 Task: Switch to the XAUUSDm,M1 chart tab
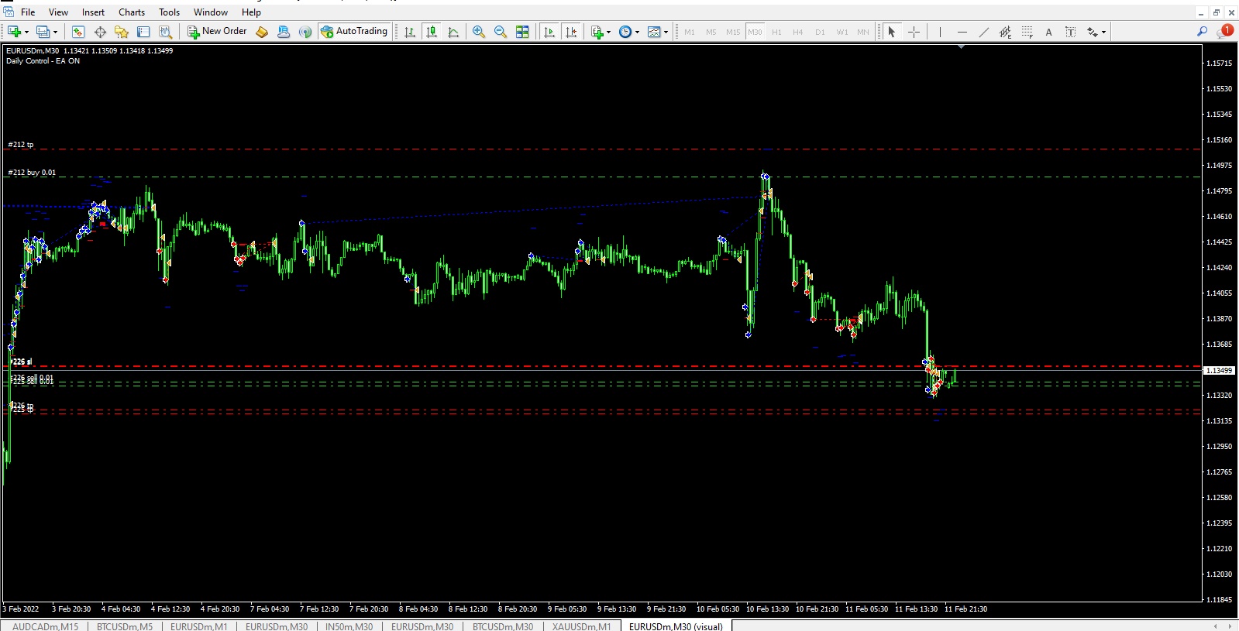coord(582,626)
